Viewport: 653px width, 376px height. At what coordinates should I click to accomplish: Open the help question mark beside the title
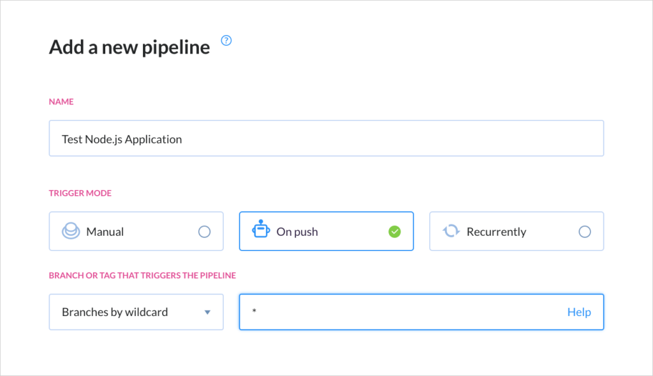tap(226, 40)
